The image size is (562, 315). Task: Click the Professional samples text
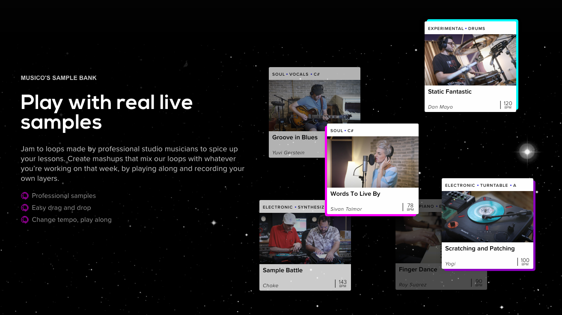pyautogui.click(x=64, y=196)
